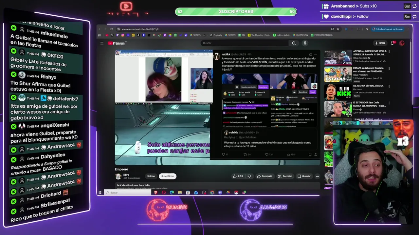
Task: Click the Unirme button
Action: click(x=151, y=176)
